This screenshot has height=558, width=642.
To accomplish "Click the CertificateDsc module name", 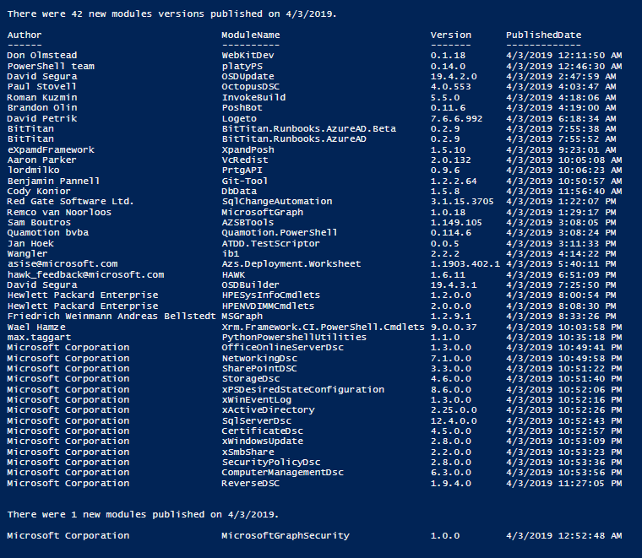I will pos(263,431).
